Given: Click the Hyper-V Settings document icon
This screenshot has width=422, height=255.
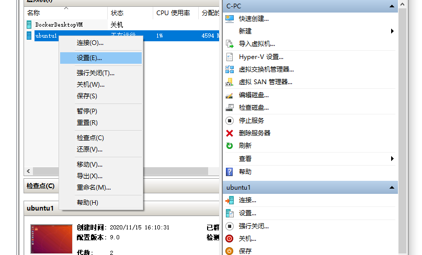Looking at the screenshot, I should (x=229, y=57).
